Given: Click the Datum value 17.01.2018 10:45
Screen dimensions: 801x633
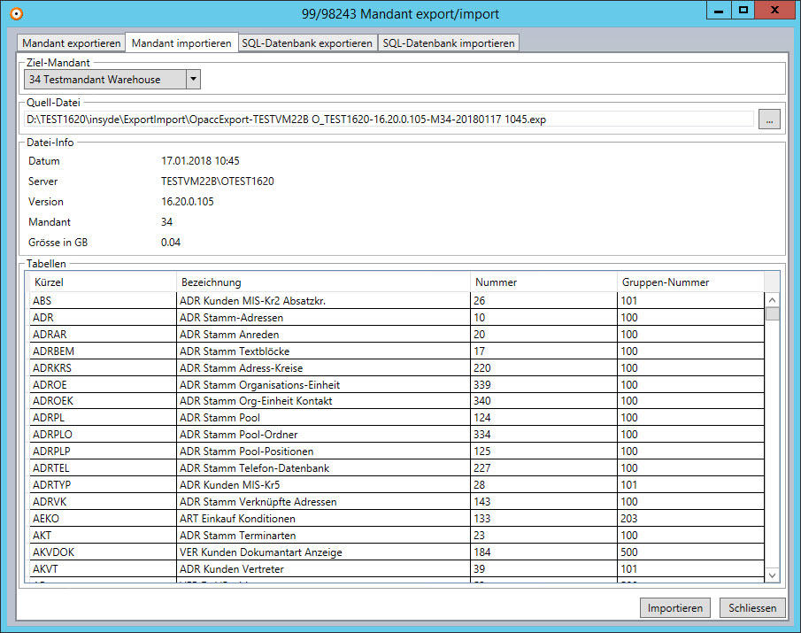Looking at the screenshot, I should click(x=200, y=161).
